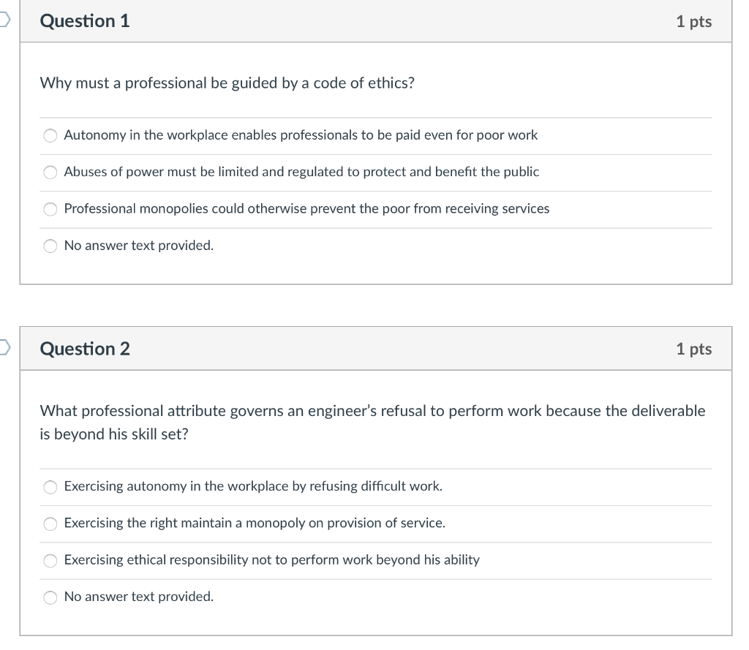Image resolution: width=749 pixels, height=650 pixels.
Task: Select "No answer text provided" in Question 2
Action: [x=50, y=597]
